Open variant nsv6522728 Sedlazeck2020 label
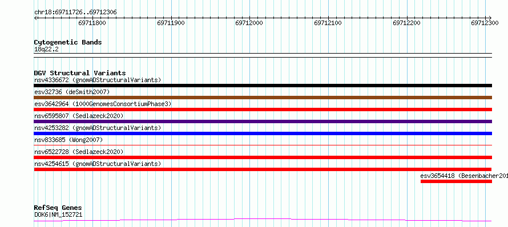 [79, 152]
